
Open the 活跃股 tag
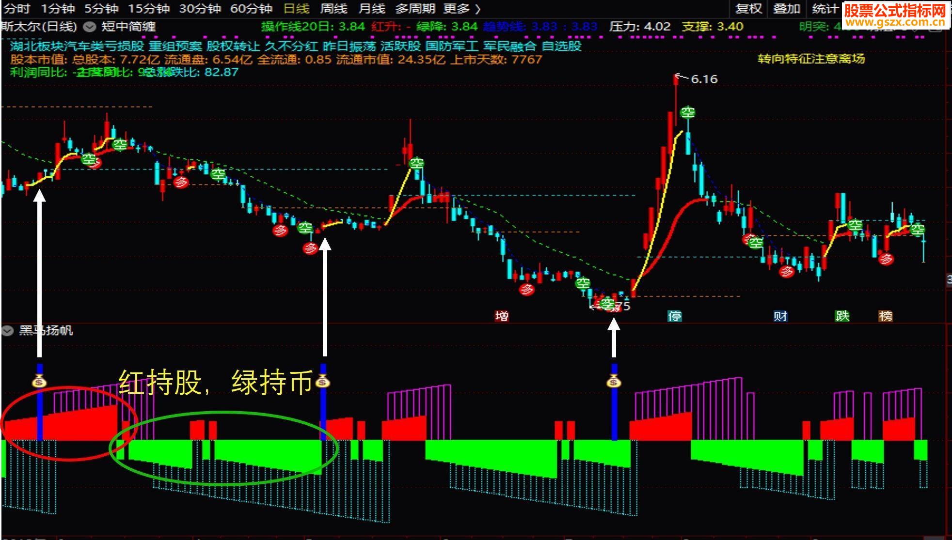point(400,46)
